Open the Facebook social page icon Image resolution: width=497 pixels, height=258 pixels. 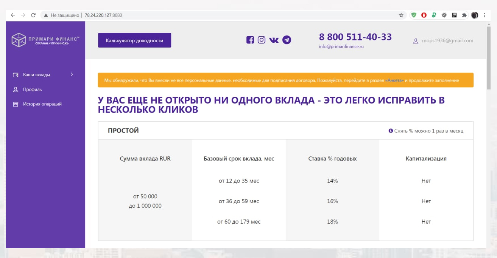[x=250, y=40]
